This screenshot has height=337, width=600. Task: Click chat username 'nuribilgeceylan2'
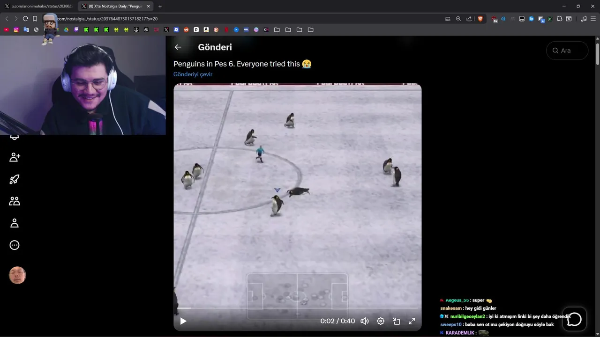(x=467, y=316)
